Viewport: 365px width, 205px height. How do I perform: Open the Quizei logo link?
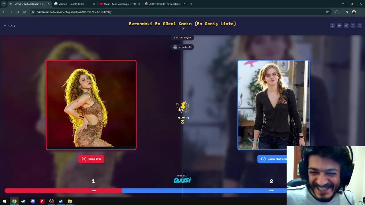click(x=182, y=180)
